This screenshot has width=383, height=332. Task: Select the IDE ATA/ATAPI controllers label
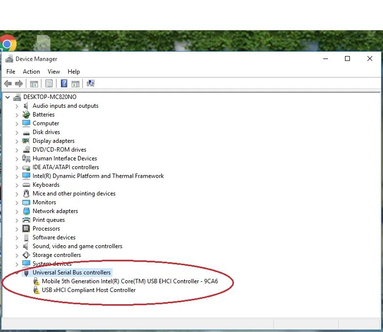point(66,167)
